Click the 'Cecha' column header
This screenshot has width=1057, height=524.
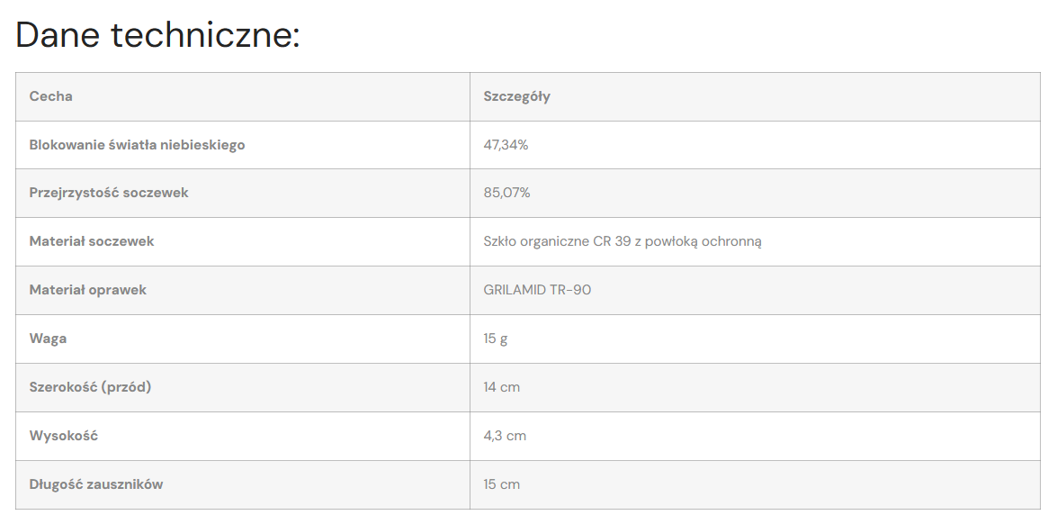coord(50,96)
